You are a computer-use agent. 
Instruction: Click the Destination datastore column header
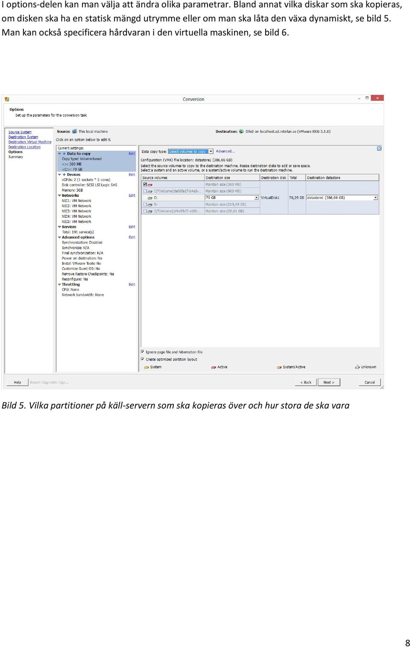pos(342,178)
